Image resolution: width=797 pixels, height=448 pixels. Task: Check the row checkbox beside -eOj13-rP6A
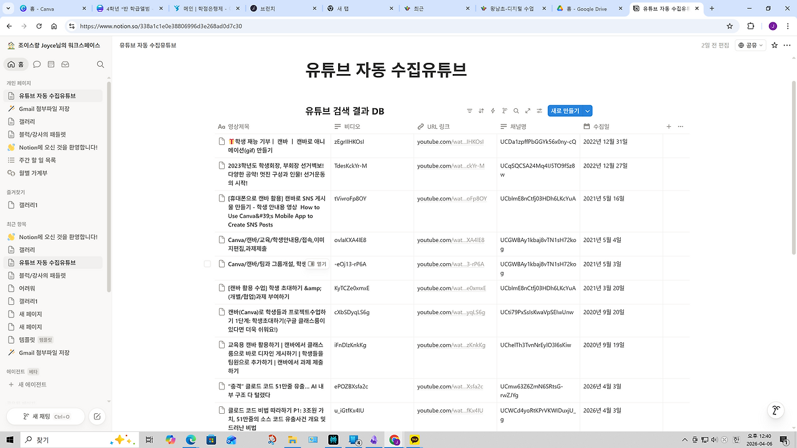click(x=207, y=264)
